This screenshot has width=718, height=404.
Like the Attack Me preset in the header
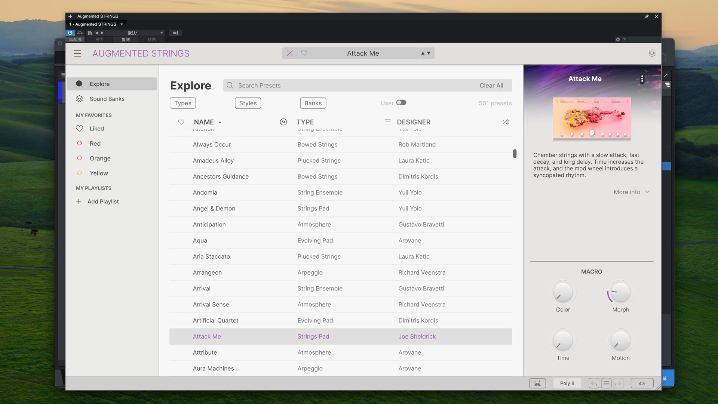[304, 53]
